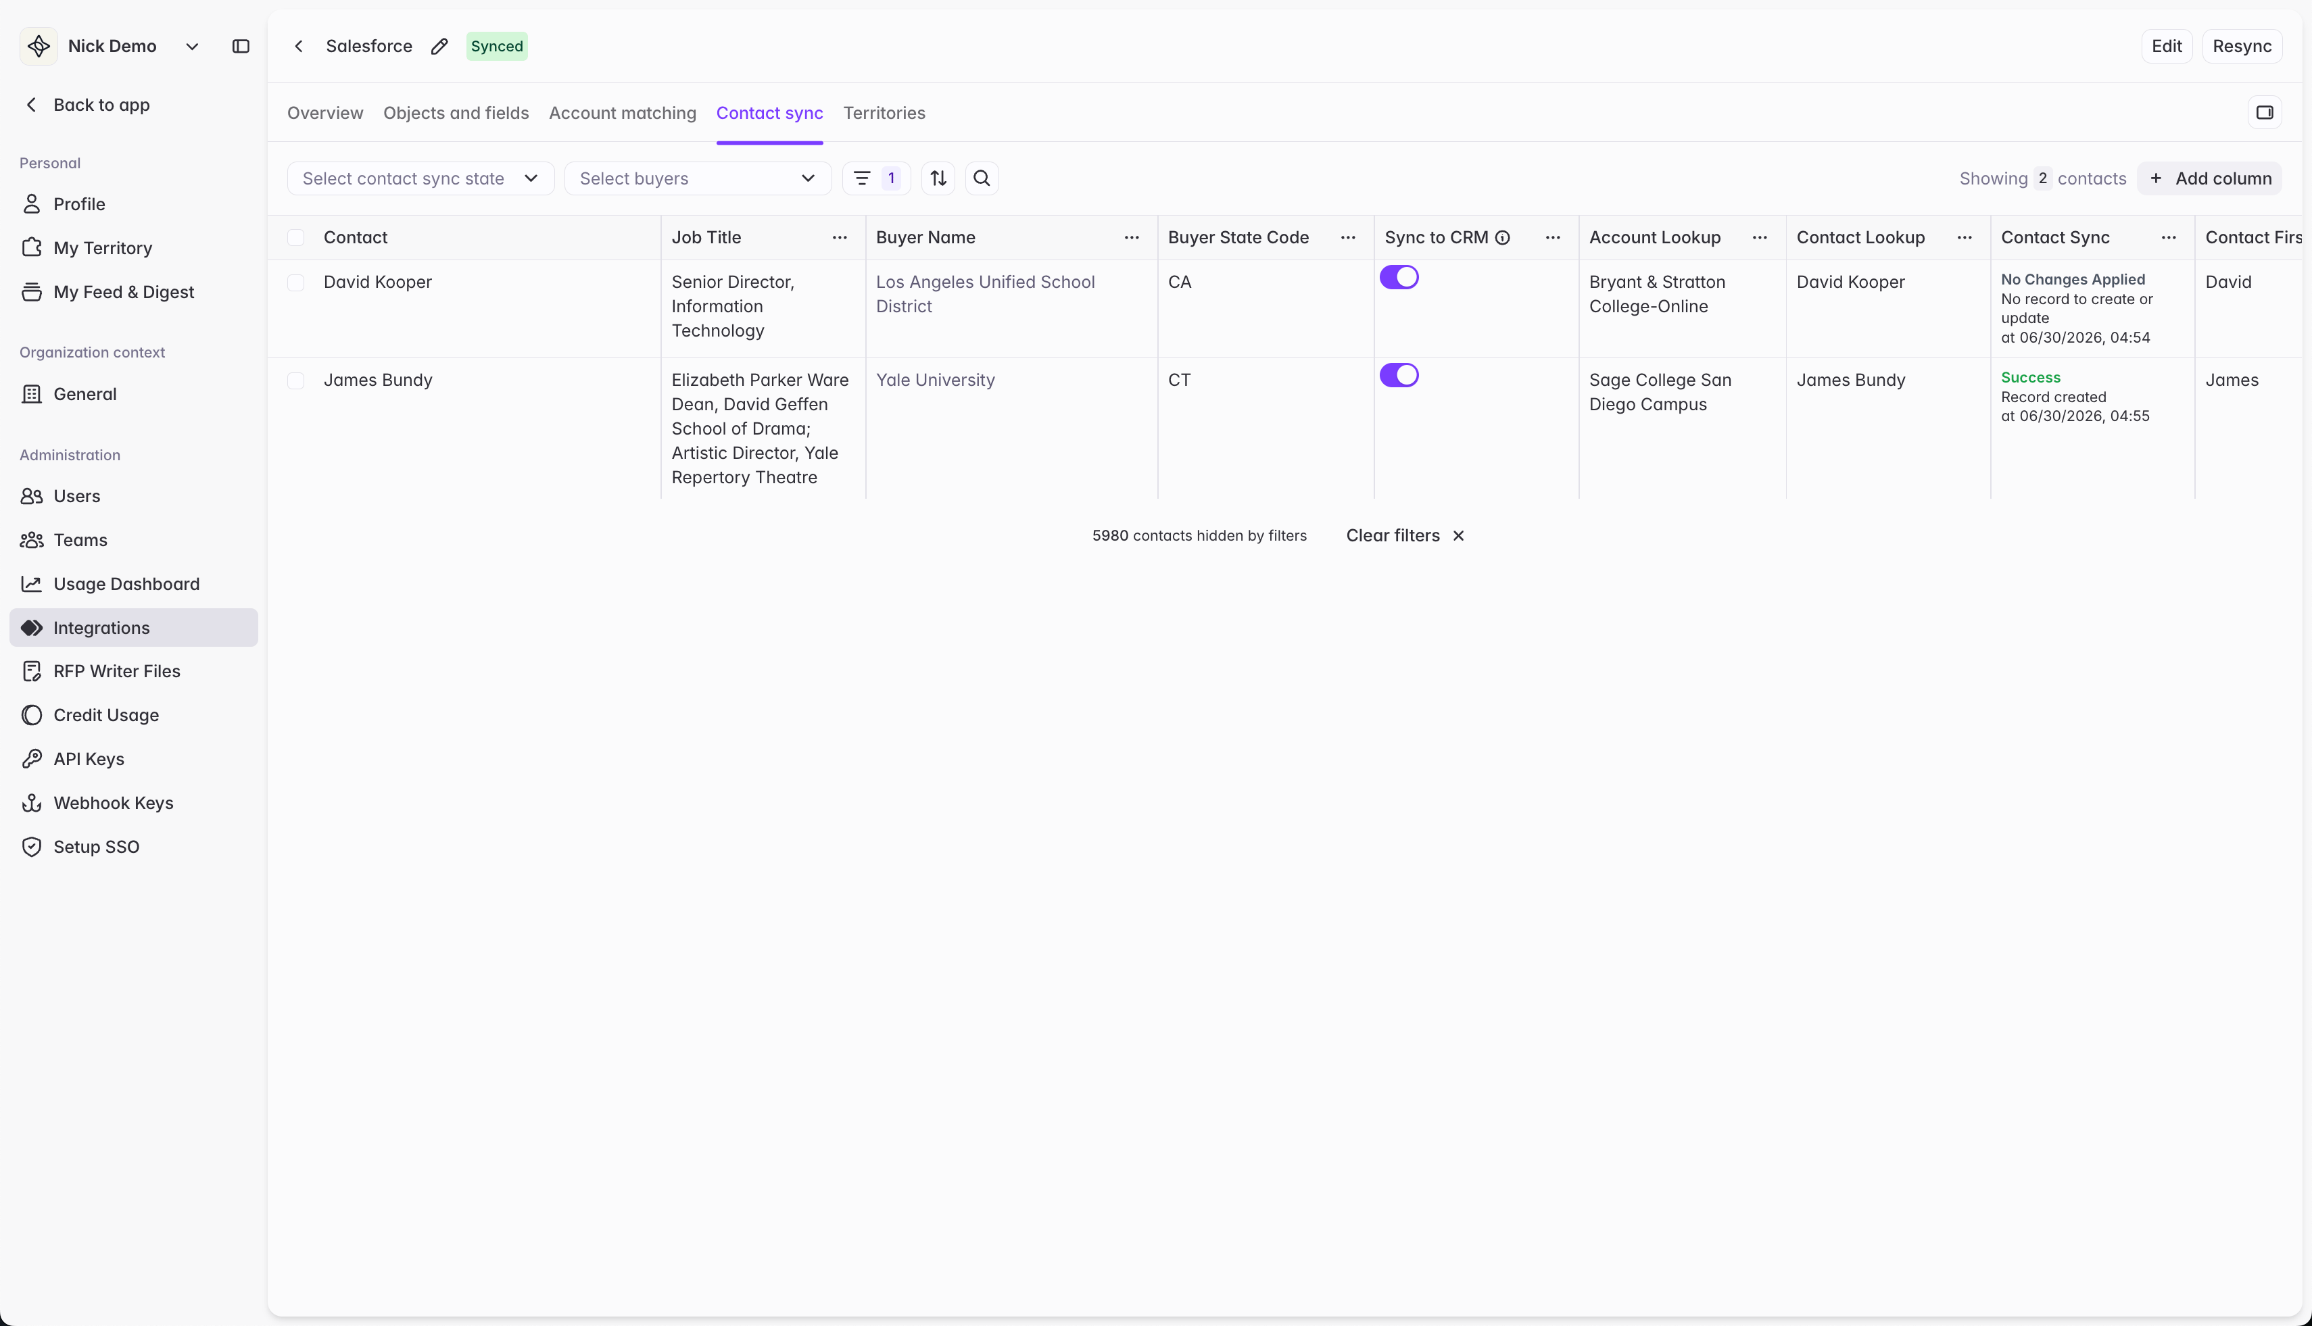The width and height of the screenshot is (2312, 1326).
Task: Select the Contact sync tab
Action: (x=769, y=113)
